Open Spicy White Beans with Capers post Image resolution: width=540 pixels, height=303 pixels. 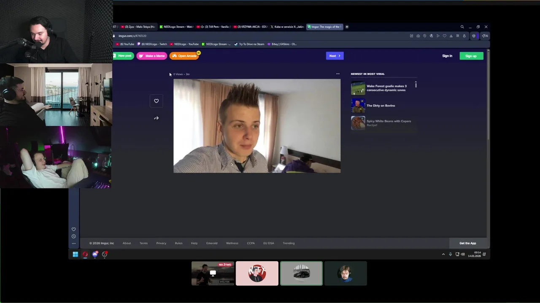pyautogui.click(x=389, y=123)
